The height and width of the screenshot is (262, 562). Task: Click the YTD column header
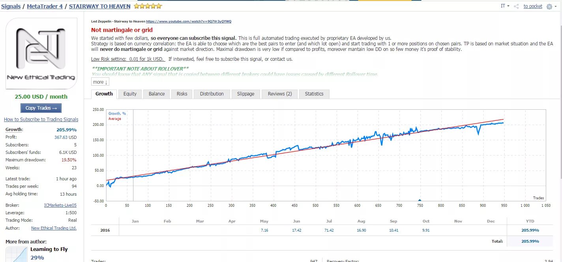coord(530,221)
